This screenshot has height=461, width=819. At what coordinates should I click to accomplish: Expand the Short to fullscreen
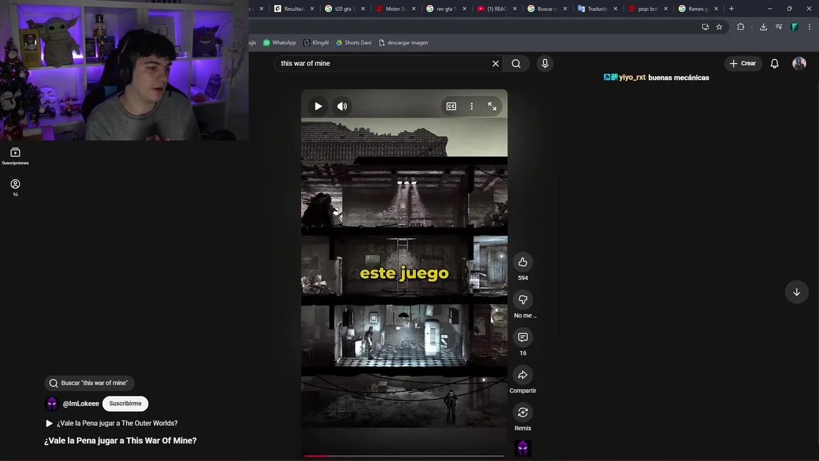(x=492, y=106)
